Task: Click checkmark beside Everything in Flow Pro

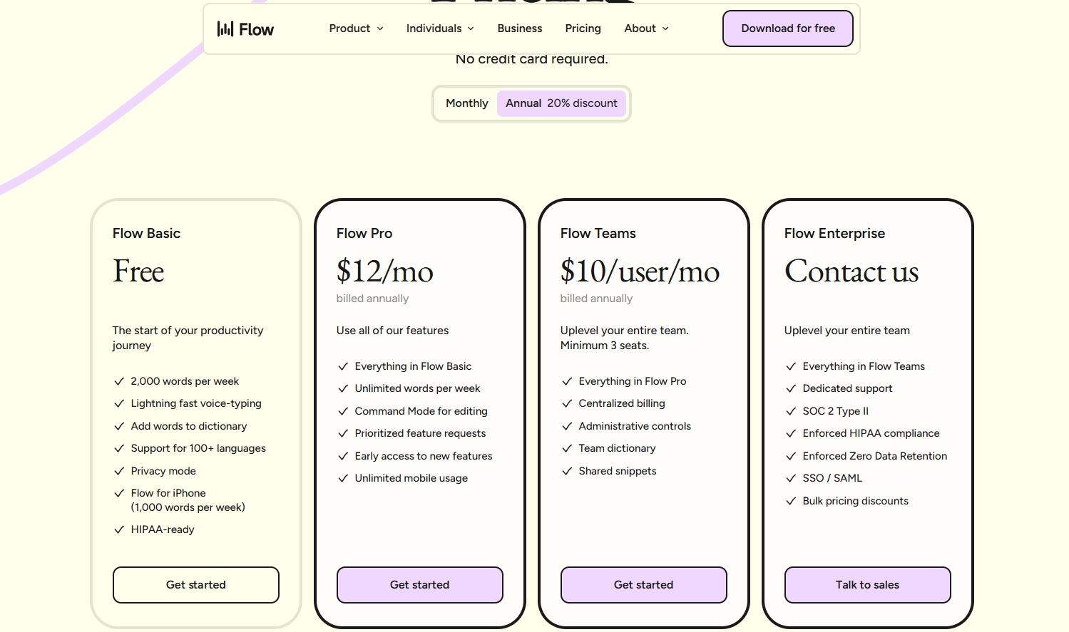Action: coord(567,381)
